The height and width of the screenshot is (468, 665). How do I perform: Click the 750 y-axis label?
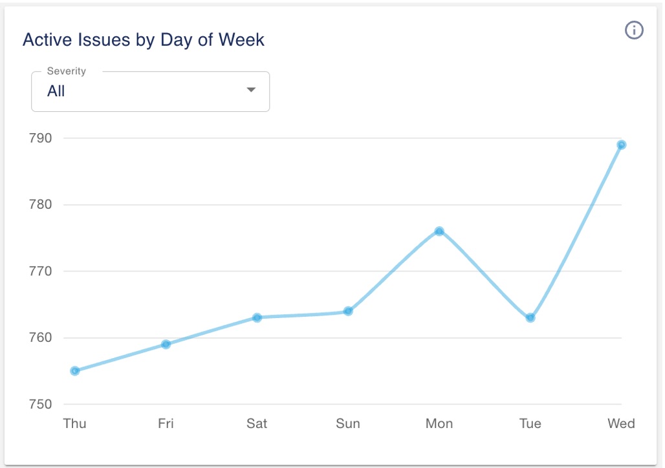tap(39, 405)
